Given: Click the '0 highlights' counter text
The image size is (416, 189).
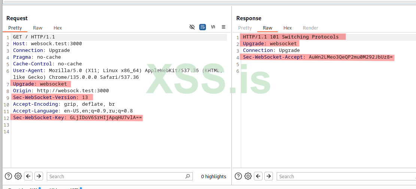Looking at the screenshot, I should [213, 177].
